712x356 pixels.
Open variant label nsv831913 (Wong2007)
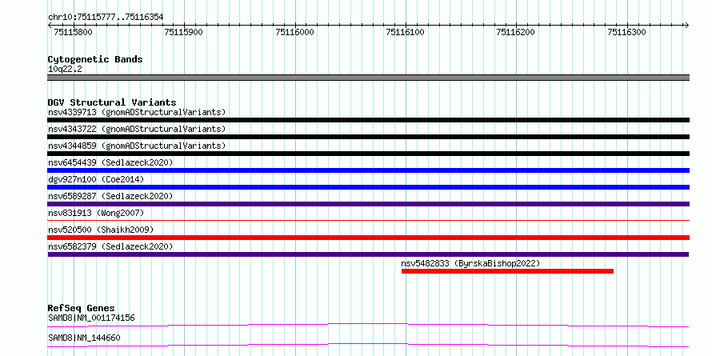pyautogui.click(x=96, y=213)
